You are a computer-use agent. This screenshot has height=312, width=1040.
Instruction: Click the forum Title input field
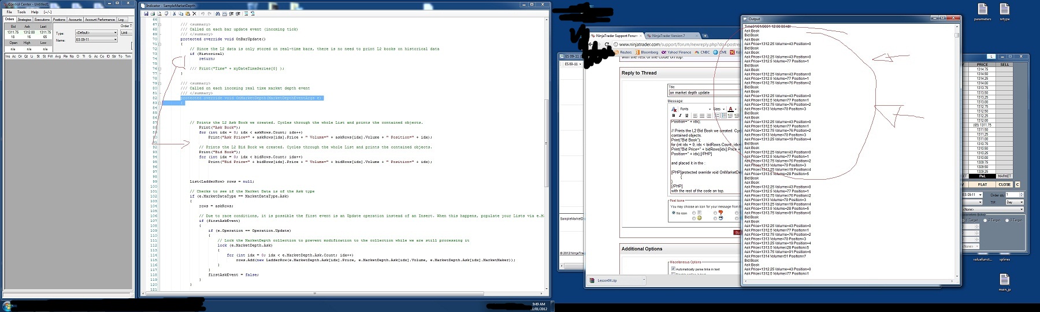tap(704, 92)
